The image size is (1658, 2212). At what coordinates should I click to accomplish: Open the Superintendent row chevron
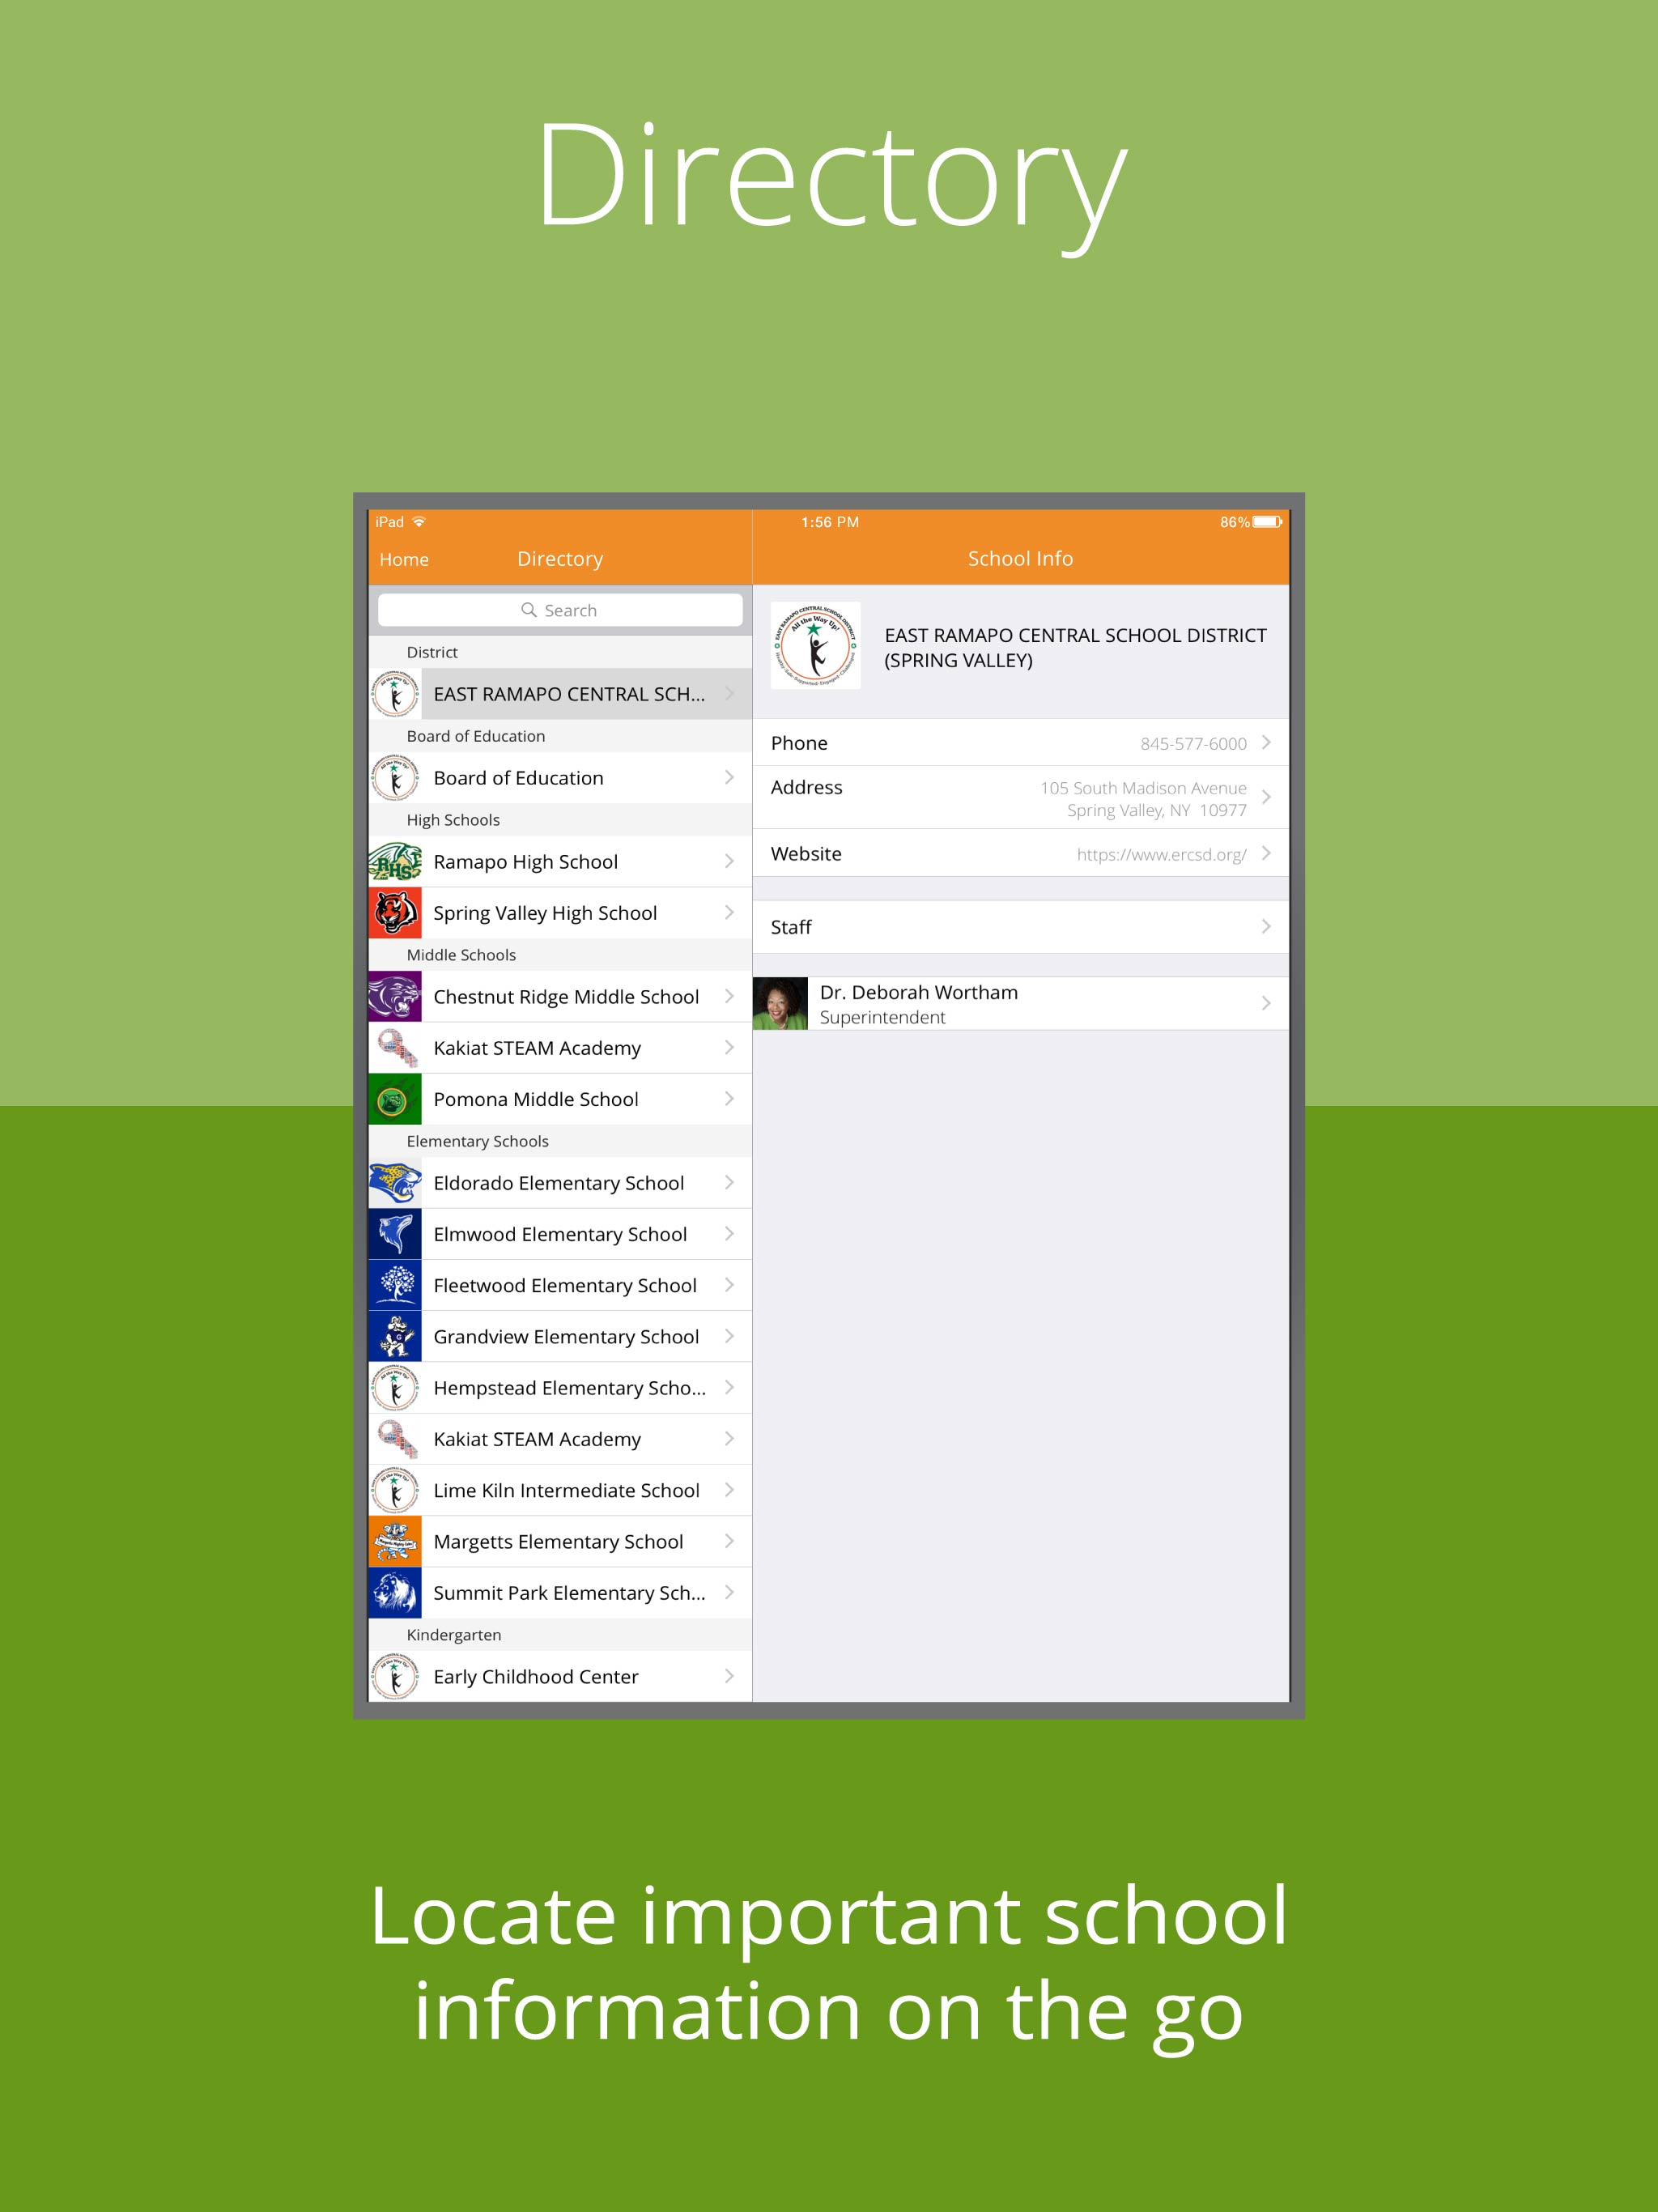click(1266, 1003)
